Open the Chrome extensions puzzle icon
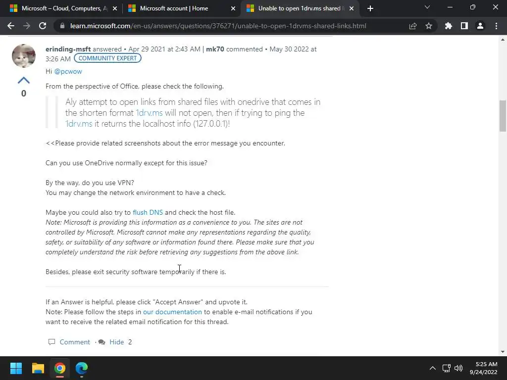The image size is (507, 380). coord(448,26)
